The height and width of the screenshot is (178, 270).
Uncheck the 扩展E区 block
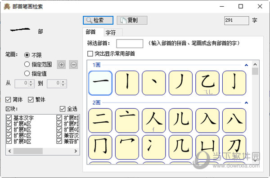click(59, 118)
